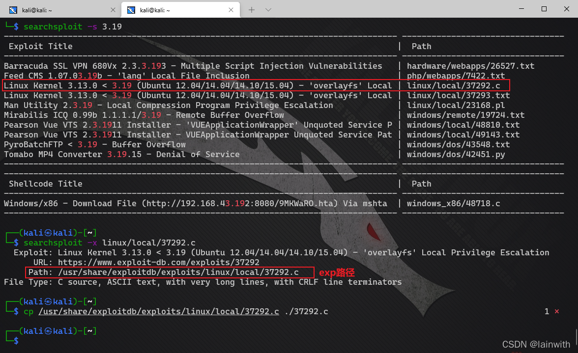This screenshot has width=578, height=353.
Task: Click path windows/remote/19724.txt
Action: point(465,115)
